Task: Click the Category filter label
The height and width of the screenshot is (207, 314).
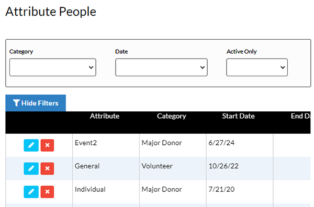Action: pyautogui.click(x=21, y=52)
